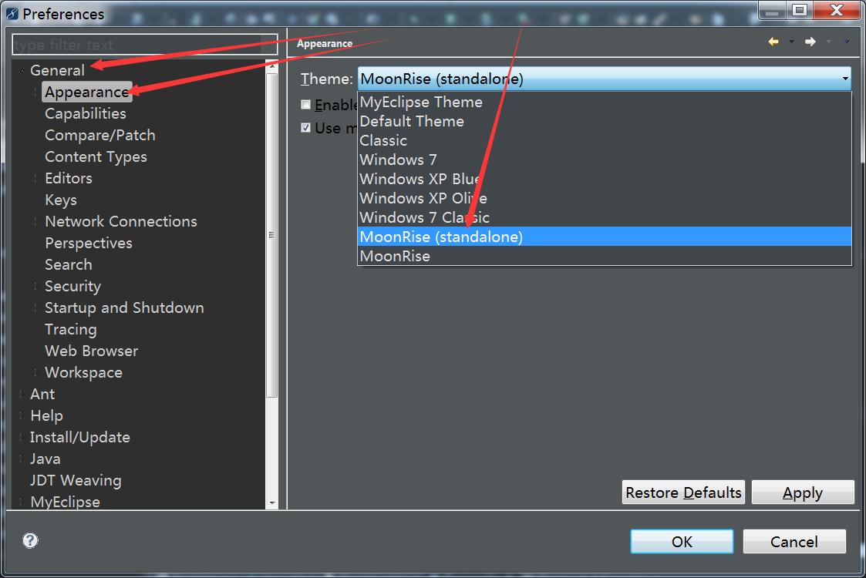Select highlighted MoonRise (standalone) in the list
The height and width of the screenshot is (578, 866).
coord(605,237)
